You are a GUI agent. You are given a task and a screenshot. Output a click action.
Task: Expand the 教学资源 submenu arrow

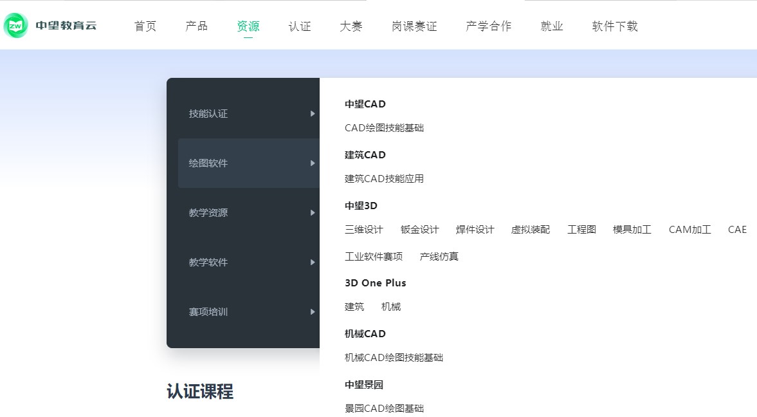coord(313,213)
